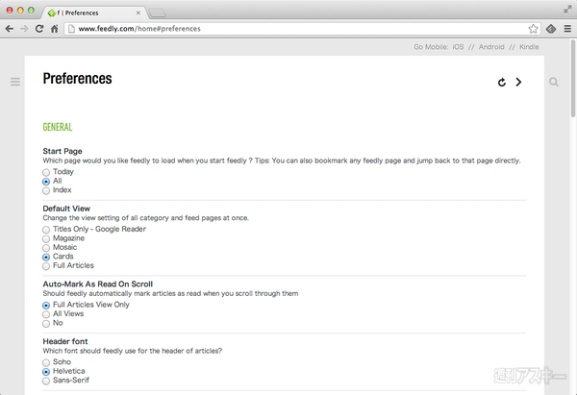Select Sans-Serif header font
577x395 pixels.
pyautogui.click(x=46, y=381)
